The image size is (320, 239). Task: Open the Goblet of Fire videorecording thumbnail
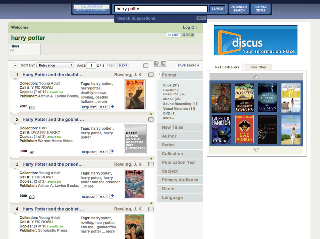tap(135, 139)
